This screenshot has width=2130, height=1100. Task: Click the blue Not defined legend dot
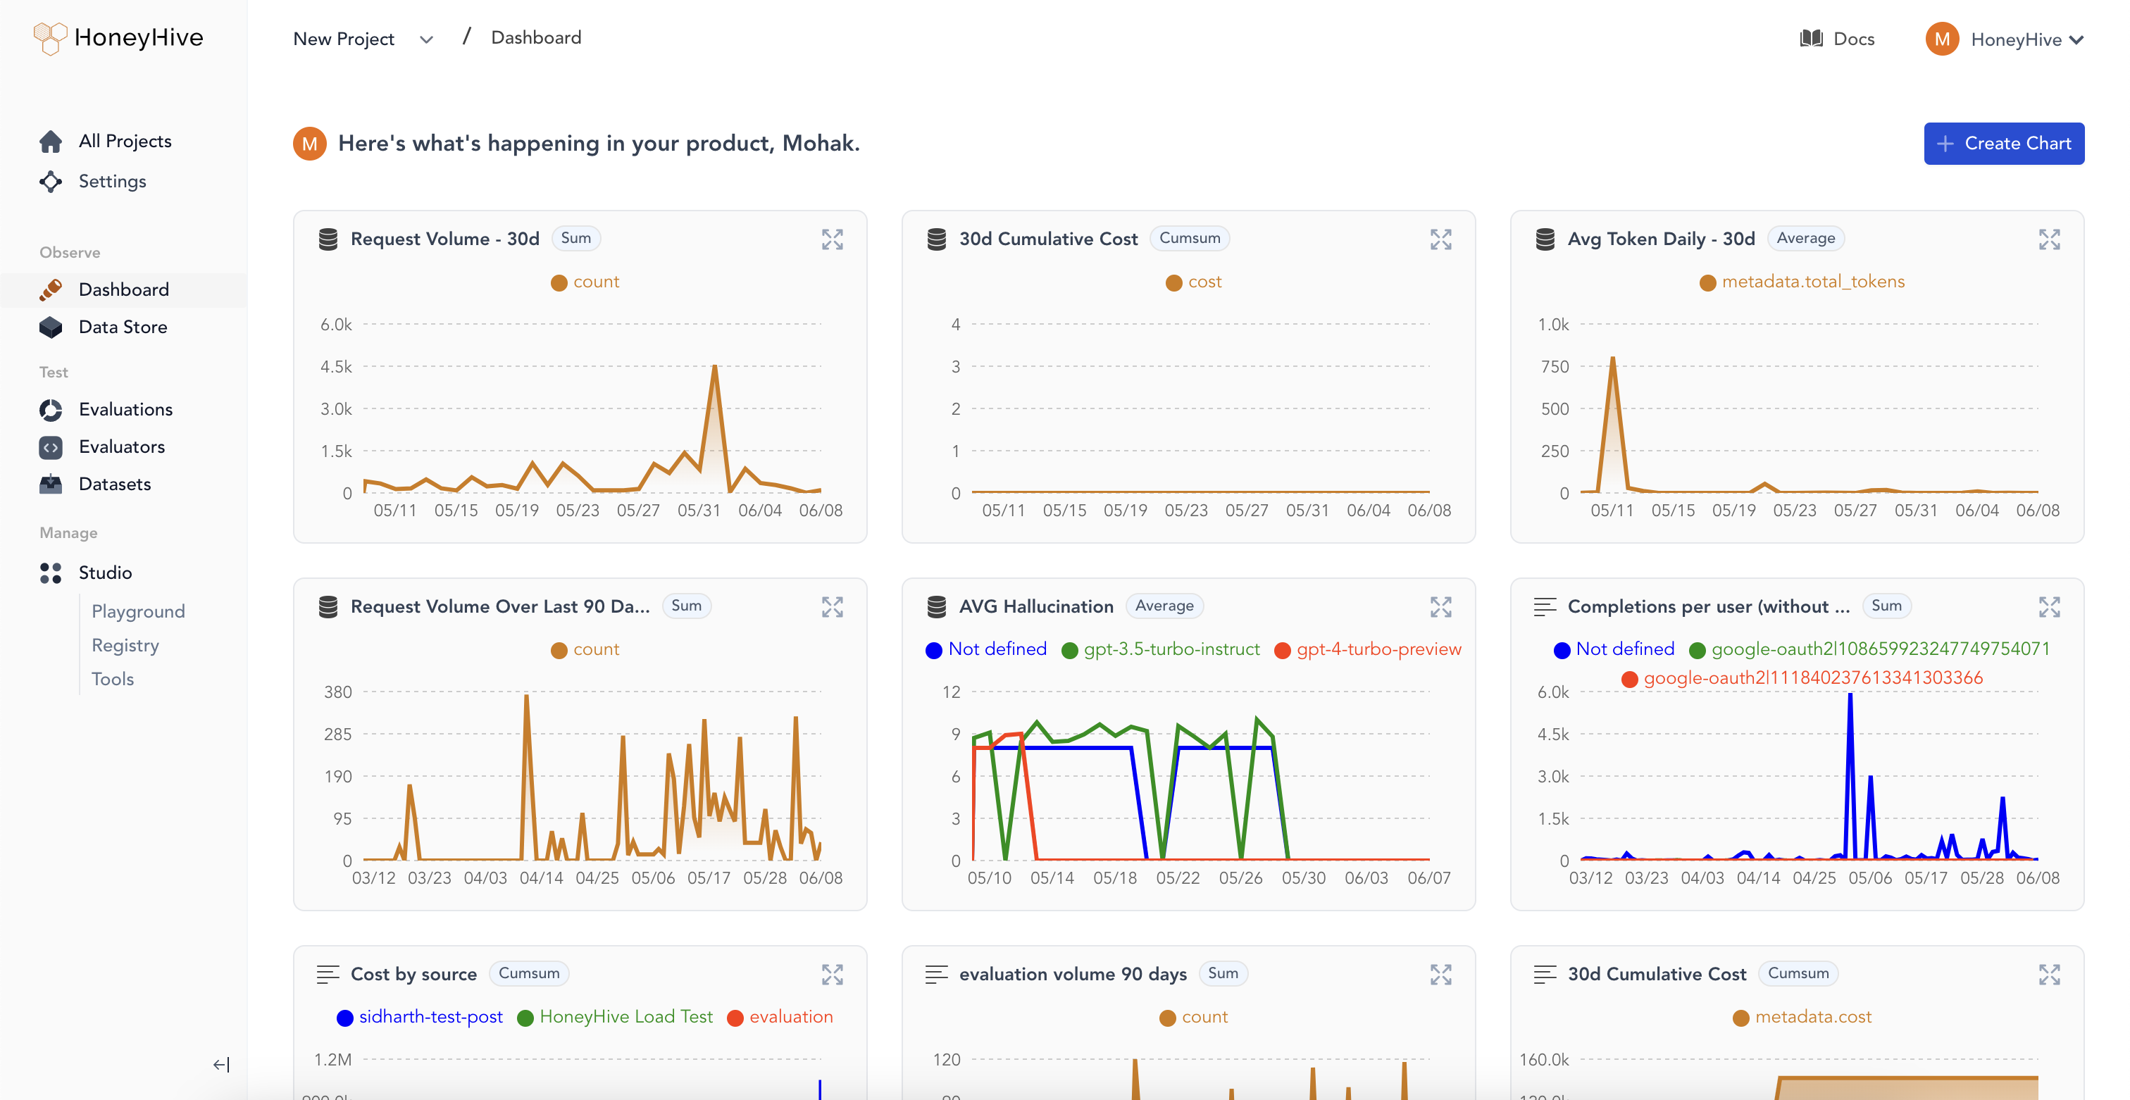(933, 651)
